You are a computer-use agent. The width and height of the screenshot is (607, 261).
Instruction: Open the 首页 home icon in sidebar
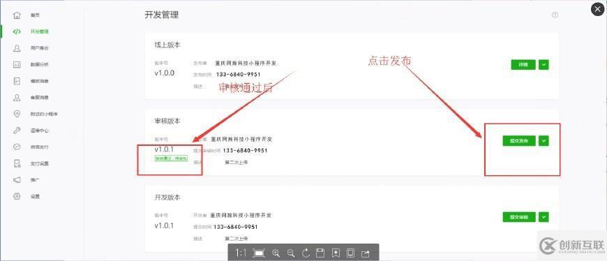(x=17, y=15)
